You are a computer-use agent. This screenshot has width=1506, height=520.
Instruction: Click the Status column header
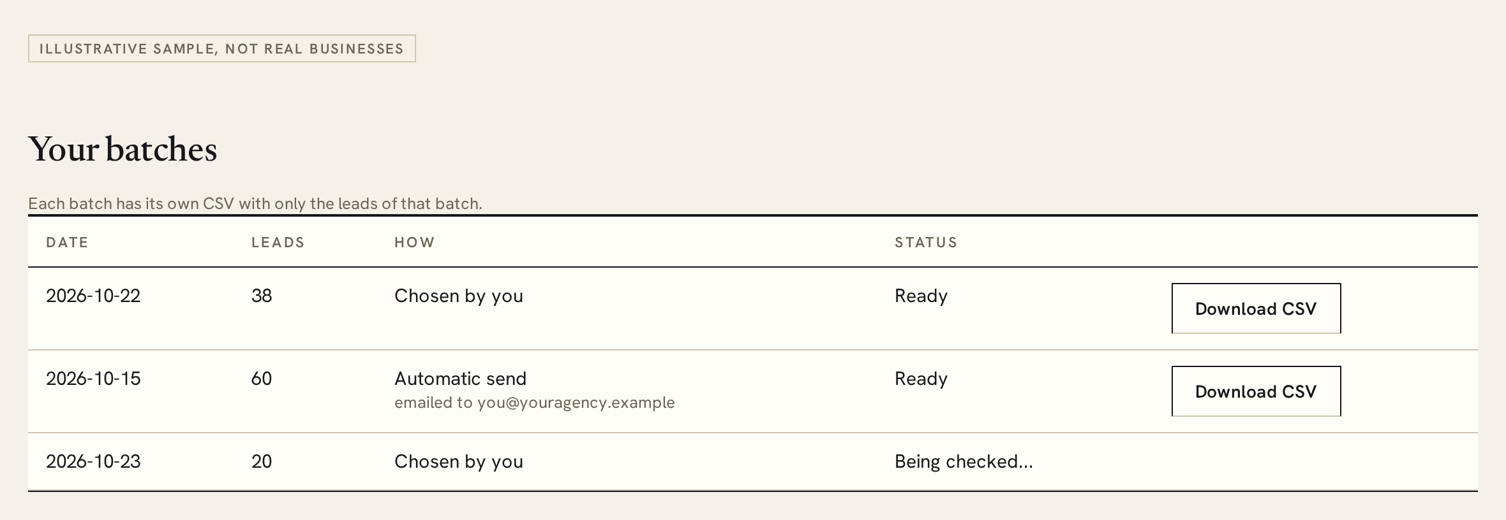[926, 242]
